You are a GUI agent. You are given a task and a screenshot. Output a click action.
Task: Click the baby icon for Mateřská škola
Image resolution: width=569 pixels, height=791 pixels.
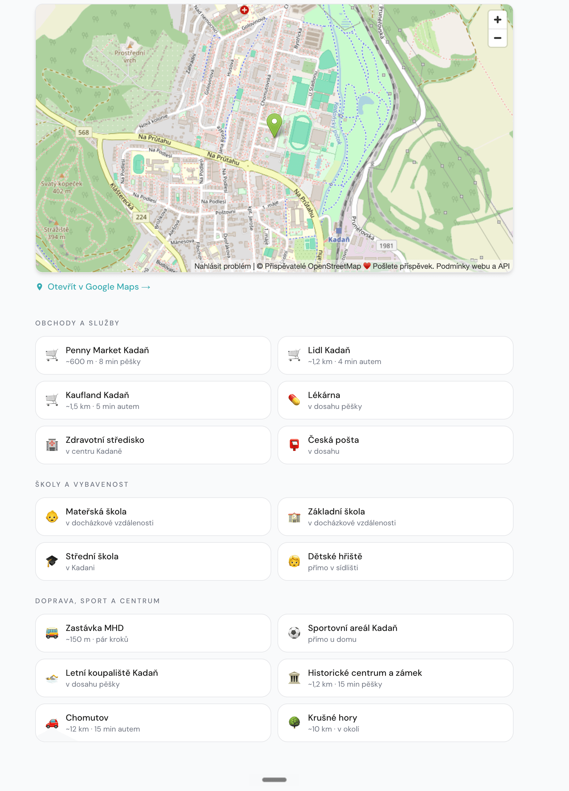(52, 517)
